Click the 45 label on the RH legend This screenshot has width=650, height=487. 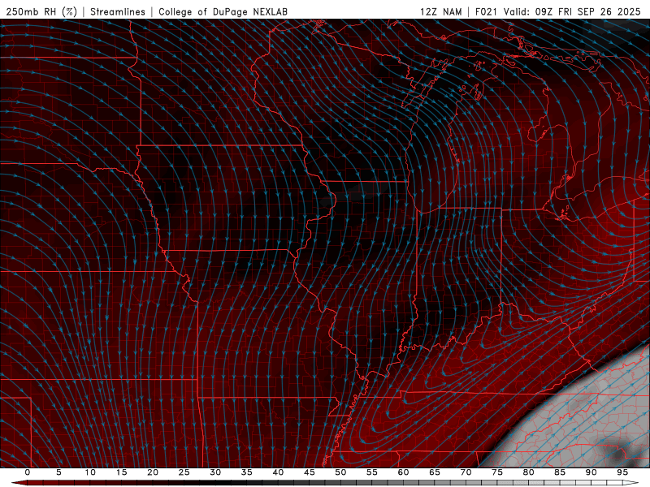click(310, 472)
